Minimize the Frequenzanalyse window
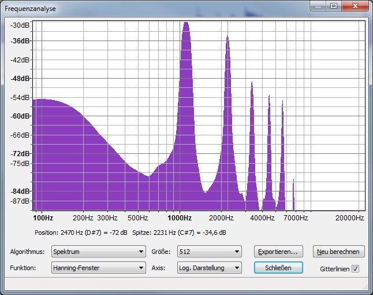 pos(318,6)
